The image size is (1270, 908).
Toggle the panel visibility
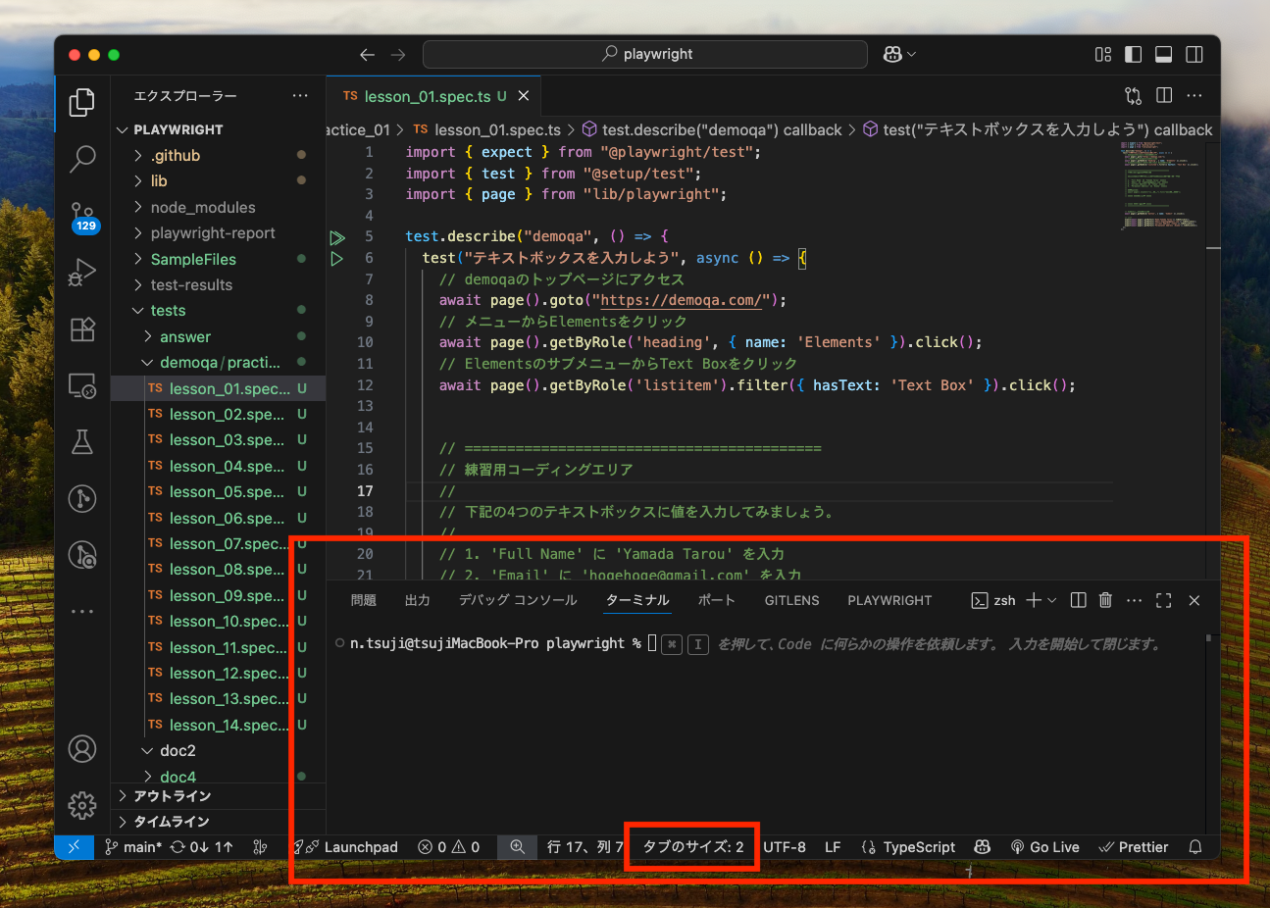(x=1163, y=54)
